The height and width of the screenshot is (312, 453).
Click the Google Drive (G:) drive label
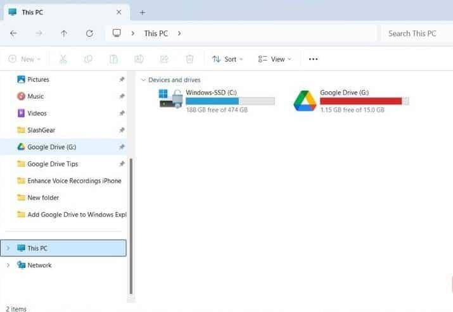coord(345,92)
